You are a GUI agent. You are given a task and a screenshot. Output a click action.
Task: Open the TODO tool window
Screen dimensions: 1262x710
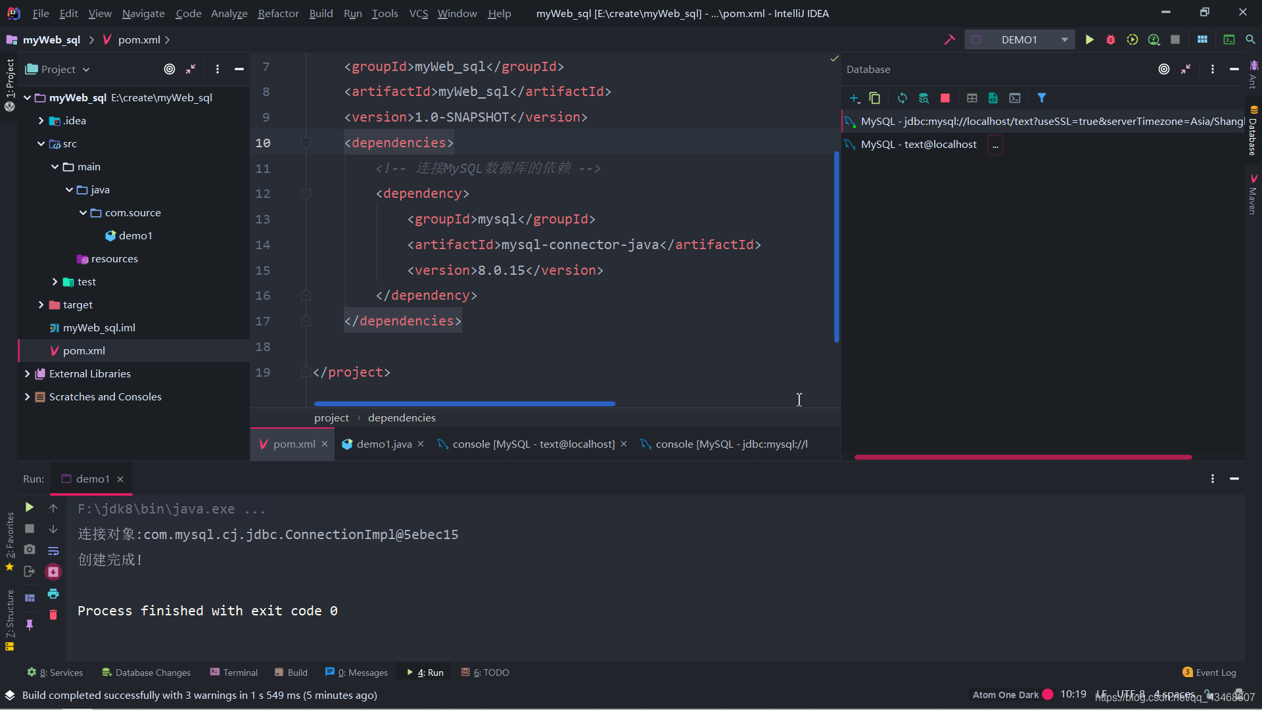485,673
